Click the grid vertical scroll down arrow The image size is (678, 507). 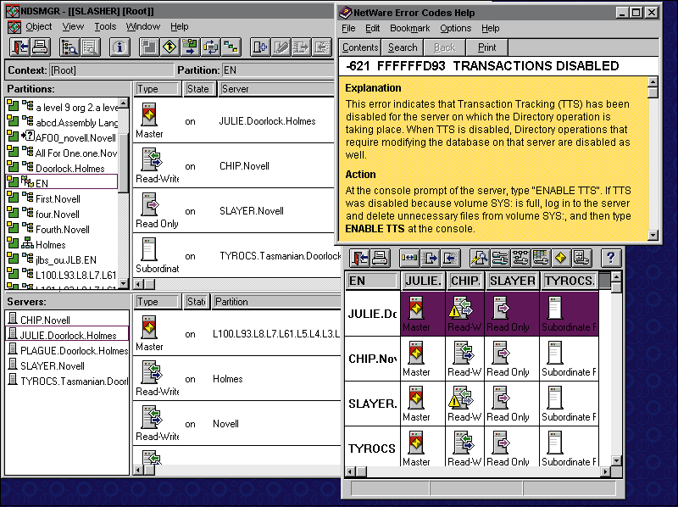click(x=617, y=460)
